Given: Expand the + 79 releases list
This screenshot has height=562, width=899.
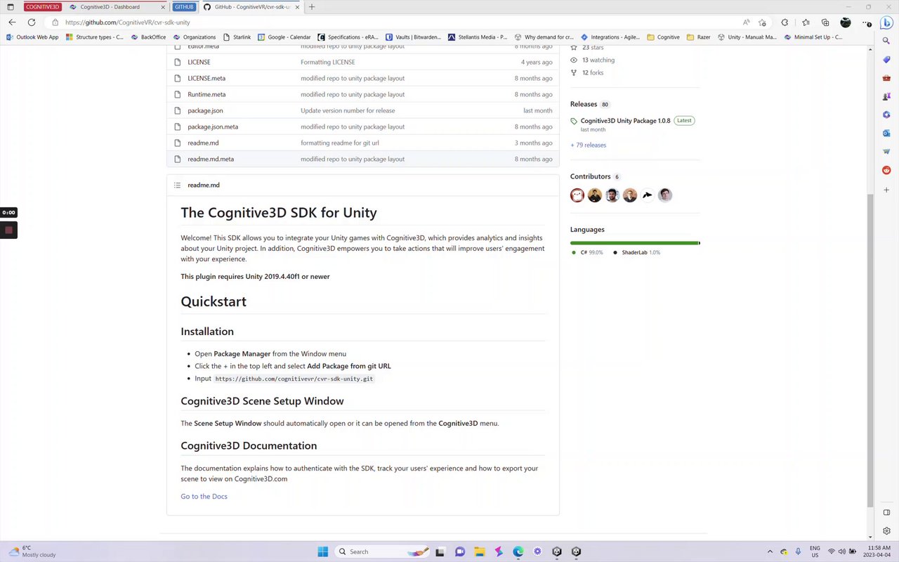Looking at the screenshot, I should pos(588,145).
